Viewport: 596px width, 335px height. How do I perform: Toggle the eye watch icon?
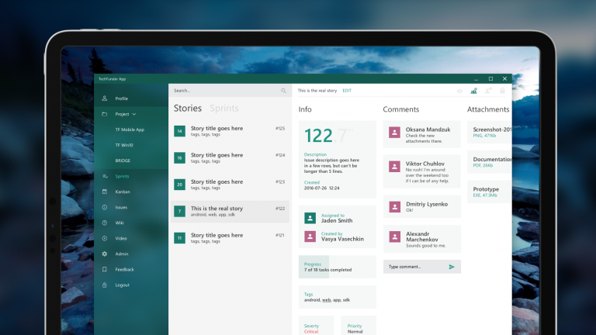[x=459, y=91]
